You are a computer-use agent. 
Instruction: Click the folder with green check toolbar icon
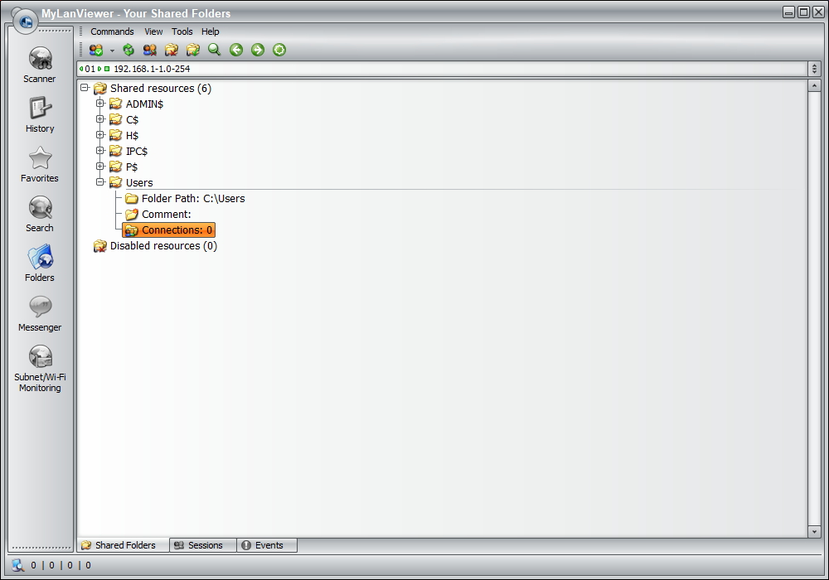click(193, 50)
